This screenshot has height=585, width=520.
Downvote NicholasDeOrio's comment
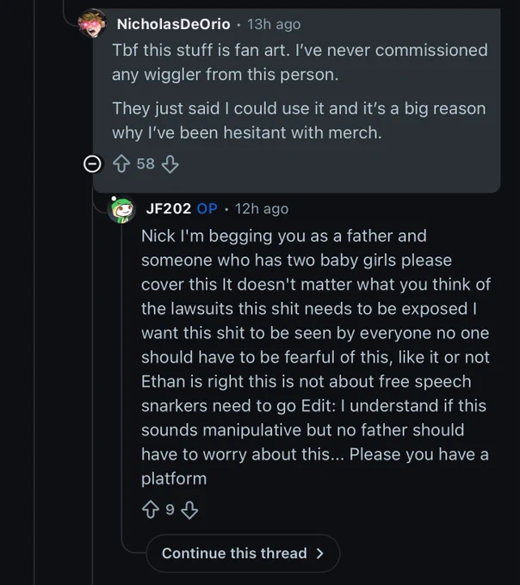tap(170, 164)
